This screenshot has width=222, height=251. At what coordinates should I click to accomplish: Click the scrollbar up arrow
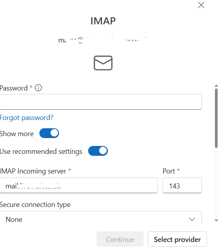(x=216, y=86)
